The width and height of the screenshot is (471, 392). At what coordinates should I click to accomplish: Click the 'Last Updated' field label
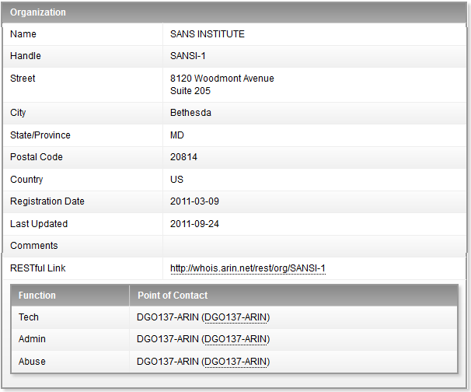39,224
